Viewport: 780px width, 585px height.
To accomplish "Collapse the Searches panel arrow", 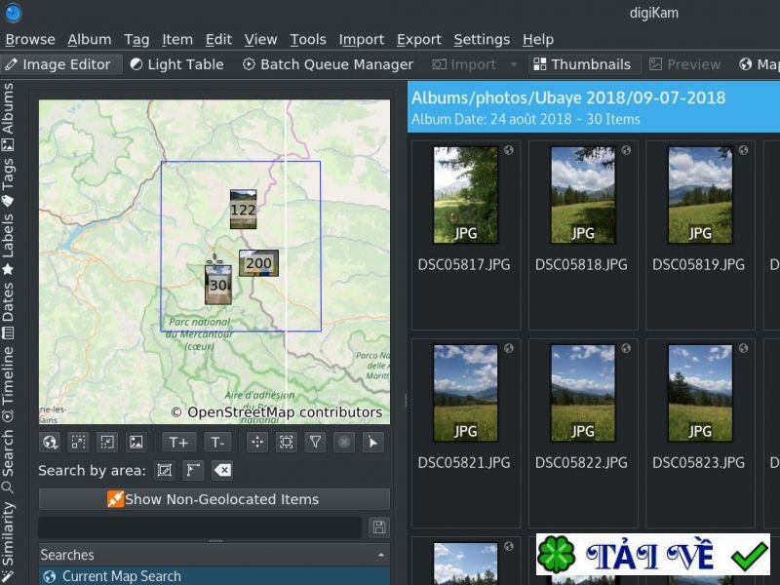I will [x=381, y=555].
